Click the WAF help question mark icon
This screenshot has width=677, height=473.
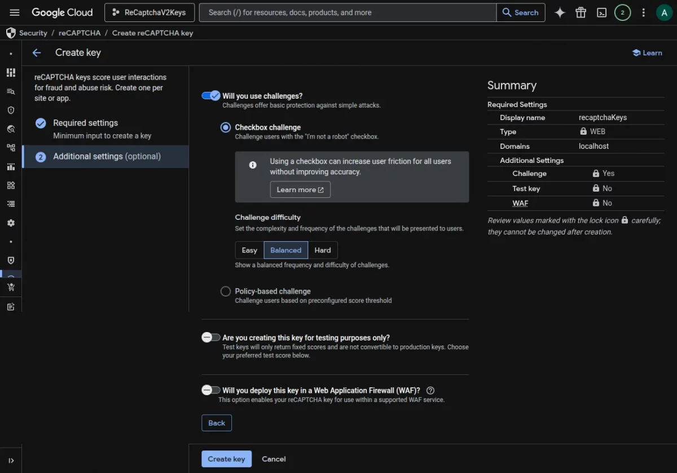tap(430, 390)
